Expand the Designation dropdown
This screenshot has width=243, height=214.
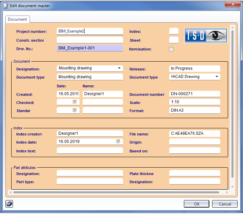coord(119,68)
